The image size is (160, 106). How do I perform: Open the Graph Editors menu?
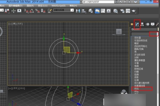tap(15, 6)
